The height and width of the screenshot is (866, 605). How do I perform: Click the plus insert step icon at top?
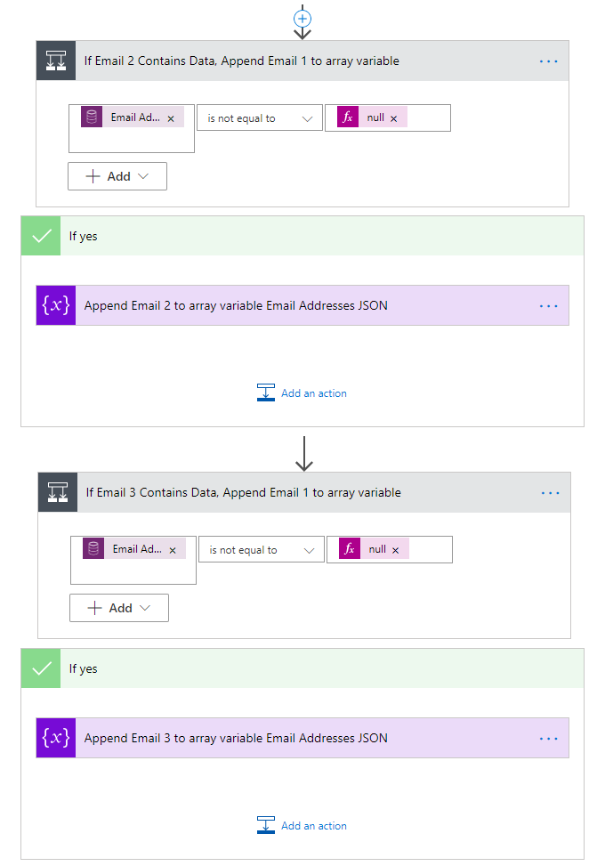302,18
